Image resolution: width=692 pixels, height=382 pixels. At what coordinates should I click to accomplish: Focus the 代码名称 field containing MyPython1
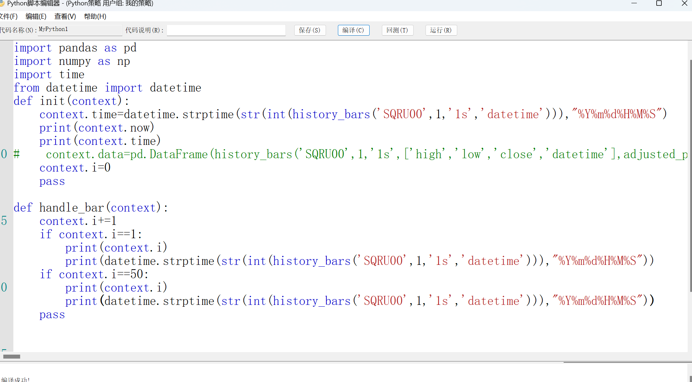pos(80,30)
